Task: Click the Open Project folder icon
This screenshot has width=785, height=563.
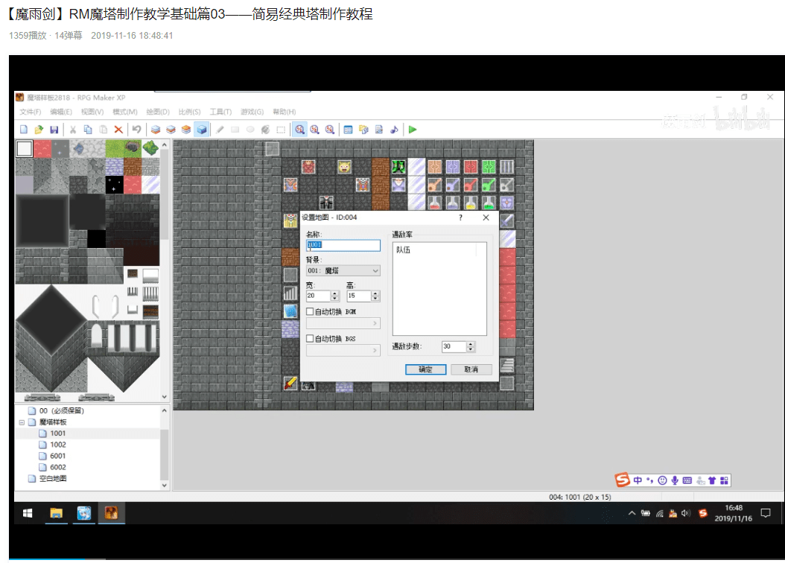Action: click(39, 130)
